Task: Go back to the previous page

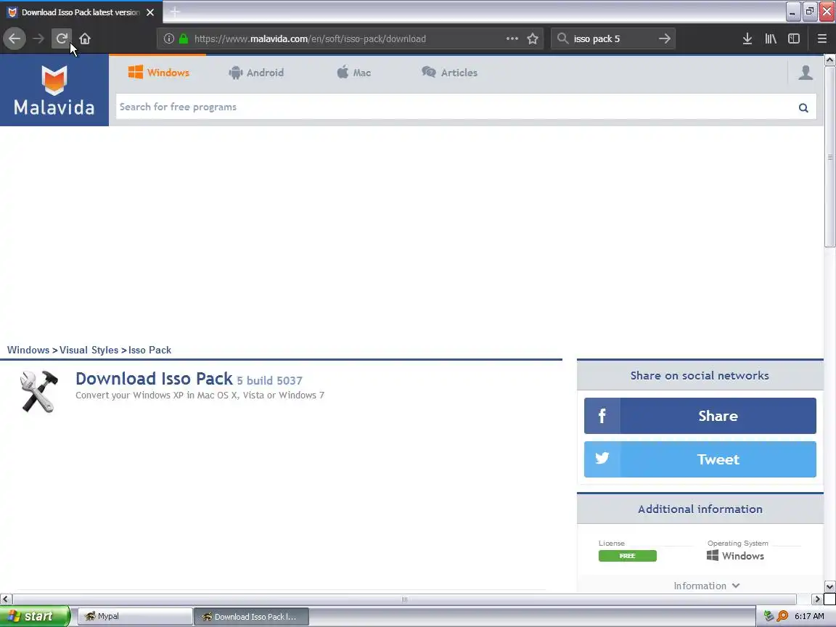Action: click(15, 38)
